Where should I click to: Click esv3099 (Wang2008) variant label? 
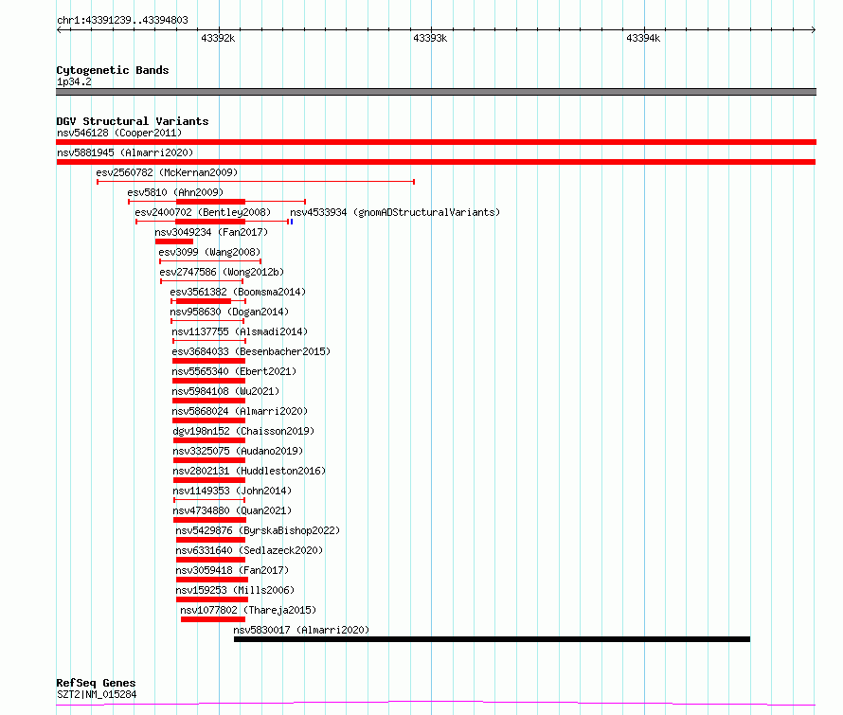coord(209,252)
